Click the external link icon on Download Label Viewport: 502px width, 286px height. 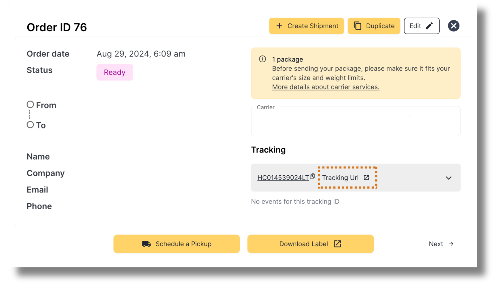point(337,244)
